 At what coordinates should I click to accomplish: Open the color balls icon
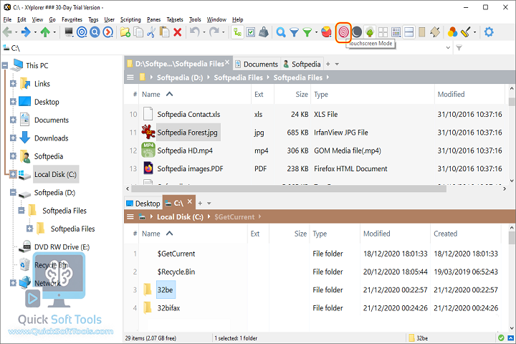(x=452, y=32)
